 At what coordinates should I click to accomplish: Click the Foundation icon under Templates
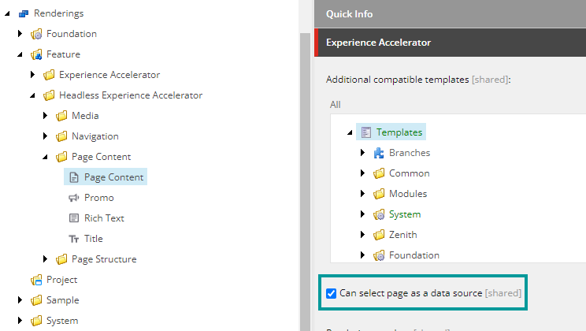tap(379, 255)
